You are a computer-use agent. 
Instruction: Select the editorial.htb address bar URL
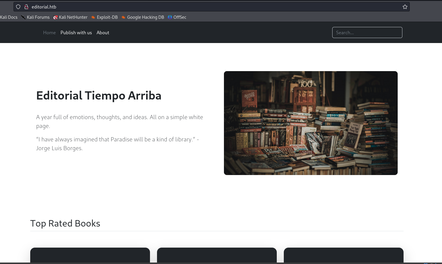pyautogui.click(x=44, y=7)
